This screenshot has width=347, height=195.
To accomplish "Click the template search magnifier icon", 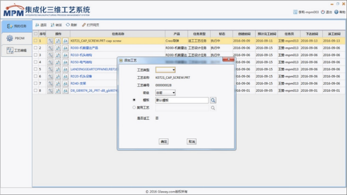I will point(213,100).
